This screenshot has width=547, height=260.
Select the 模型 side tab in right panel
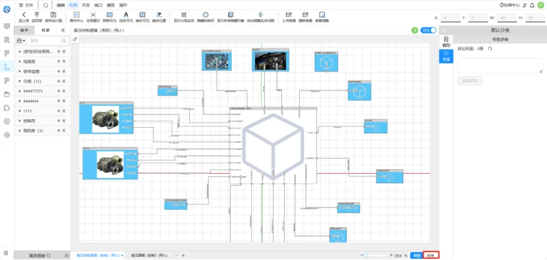click(446, 42)
